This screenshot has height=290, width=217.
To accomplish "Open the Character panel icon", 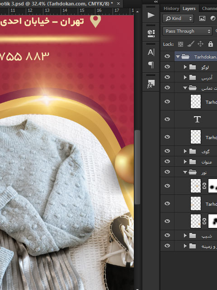I will [x=151, y=53].
